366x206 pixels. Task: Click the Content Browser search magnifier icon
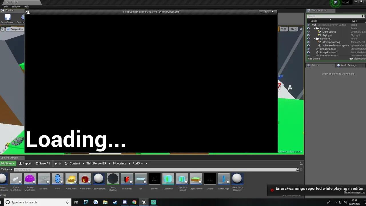297,170
